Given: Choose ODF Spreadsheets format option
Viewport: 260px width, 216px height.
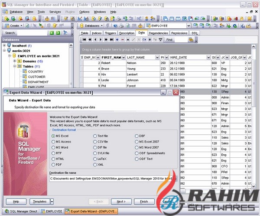Looking at the screenshot, I should [x=150, y=153].
